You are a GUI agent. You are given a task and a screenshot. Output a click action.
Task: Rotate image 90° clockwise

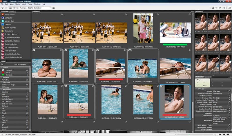(220, 8)
